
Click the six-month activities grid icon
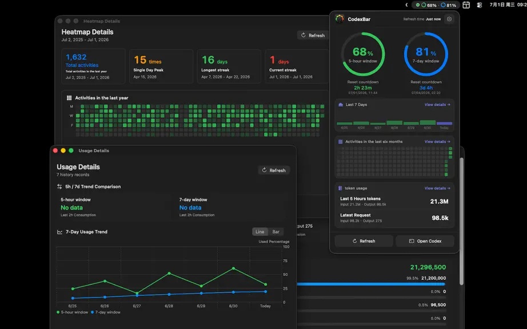340,142
